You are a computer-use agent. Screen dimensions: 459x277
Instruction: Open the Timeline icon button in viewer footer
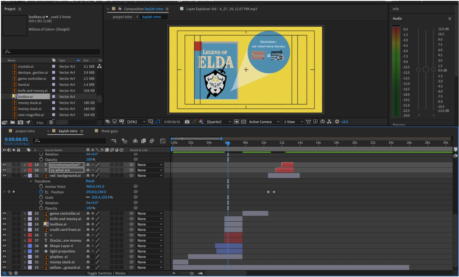[323, 122]
